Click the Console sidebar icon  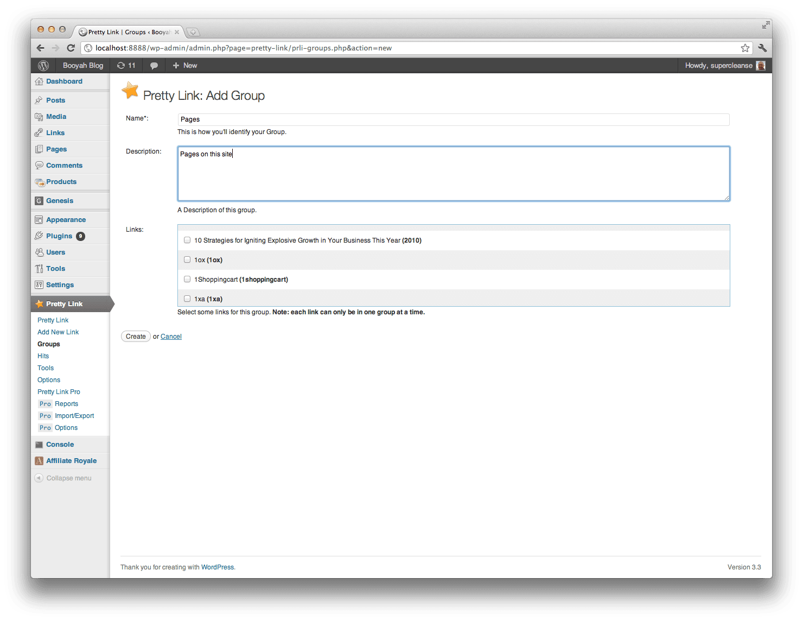(x=39, y=445)
